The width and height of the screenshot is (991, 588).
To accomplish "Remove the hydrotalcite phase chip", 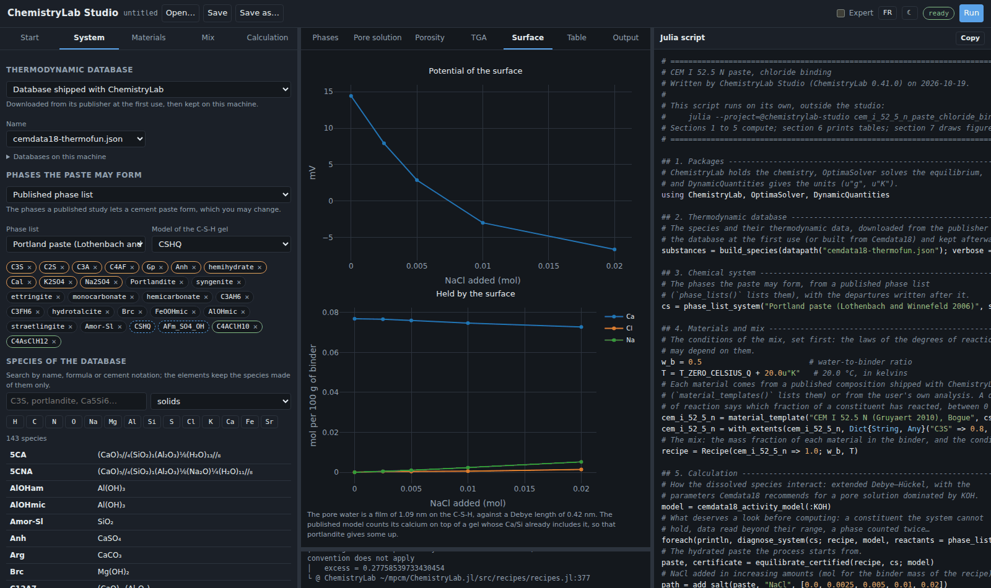I will coord(107,312).
